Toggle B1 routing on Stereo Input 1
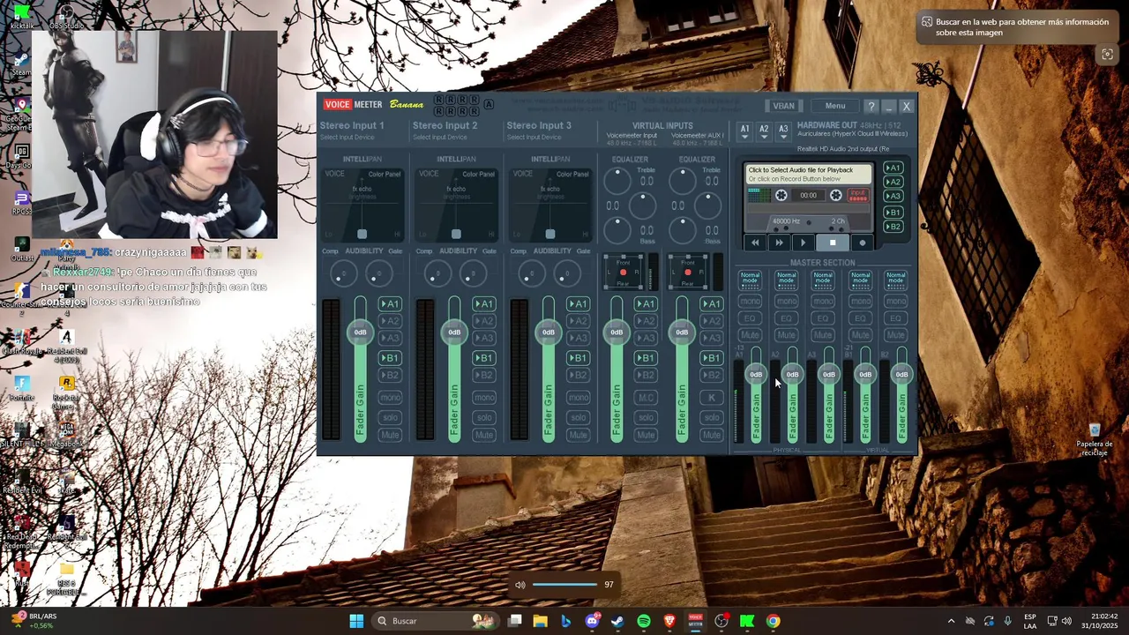The image size is (1129, 635). 389,358
